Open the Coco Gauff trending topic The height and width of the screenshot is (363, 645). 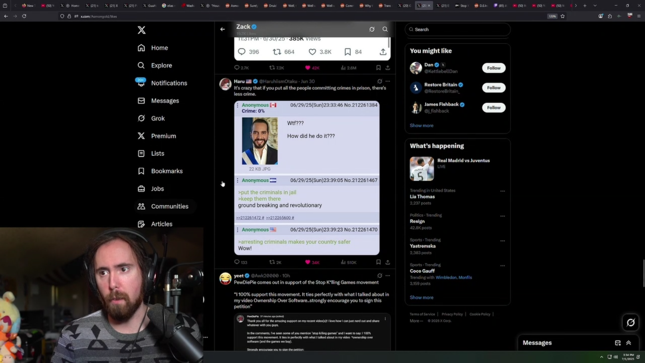(422, 271)
